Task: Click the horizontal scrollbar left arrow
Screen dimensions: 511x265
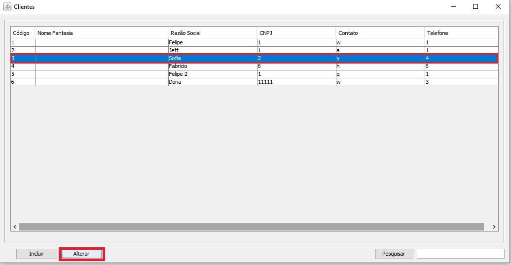Action: coord(15,227)
